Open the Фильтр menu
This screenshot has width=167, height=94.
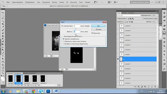[x=55, y=2]
